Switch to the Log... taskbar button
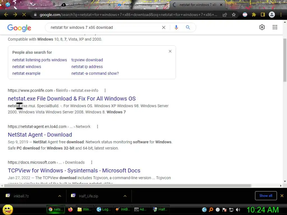Image resolution: width=287 pixels, height=215 pixels. [104, 209]
